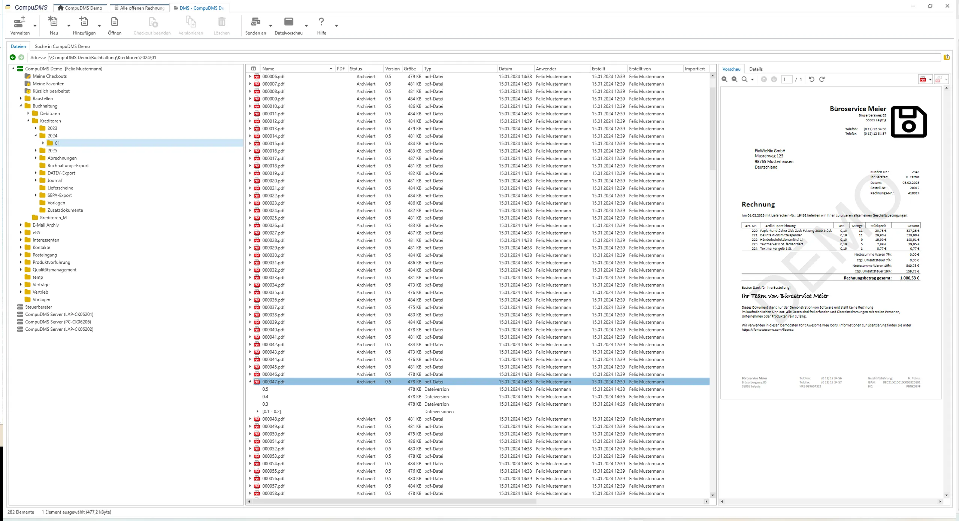Switch to the Details tab
Viewport: 959px width, 521px height.
pyautogui.click(x=756, y=69)
